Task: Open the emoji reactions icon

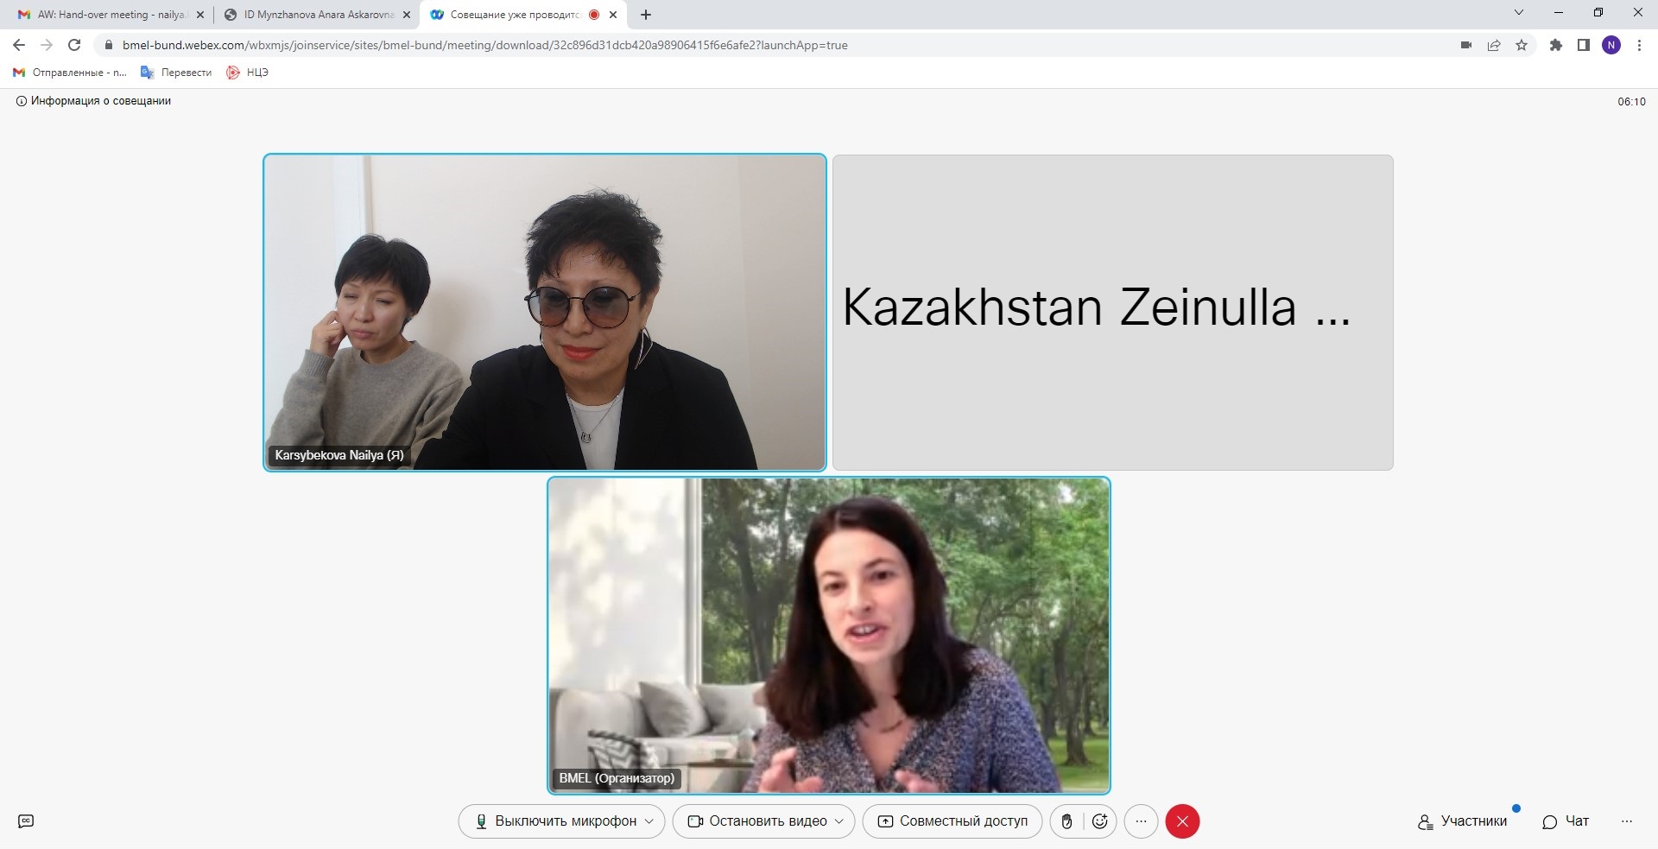Action: click(x=1099, y=821)
